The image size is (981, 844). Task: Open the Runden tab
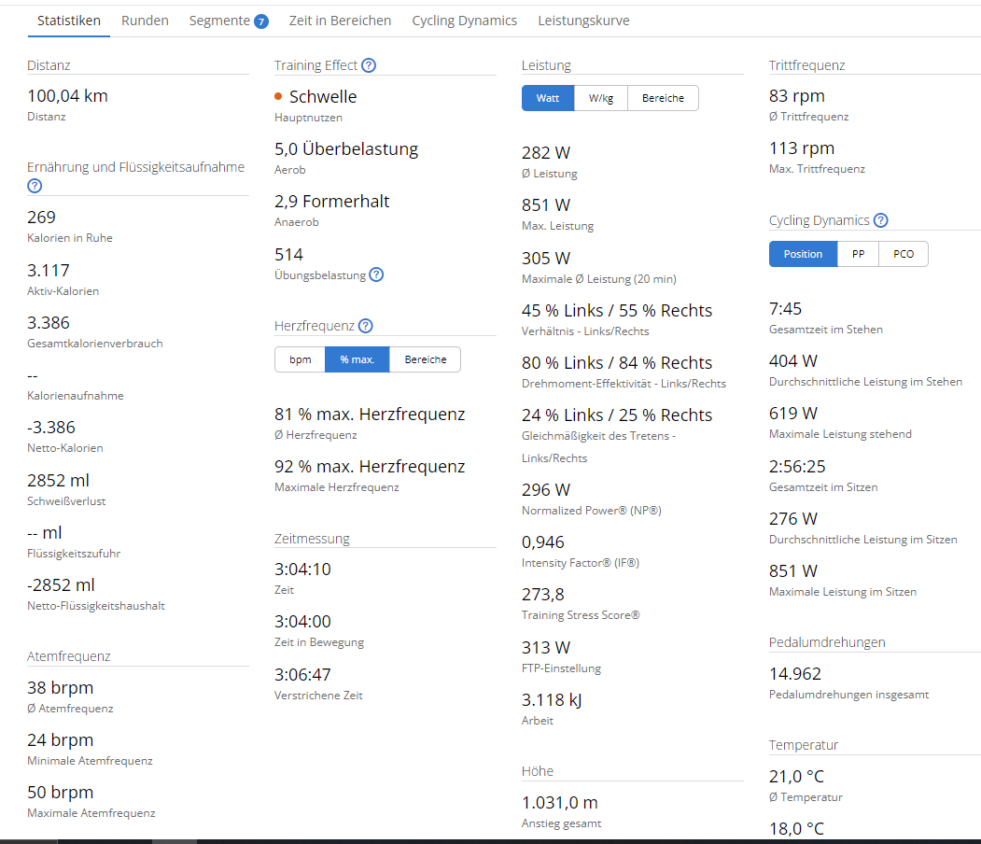point(145,21)
